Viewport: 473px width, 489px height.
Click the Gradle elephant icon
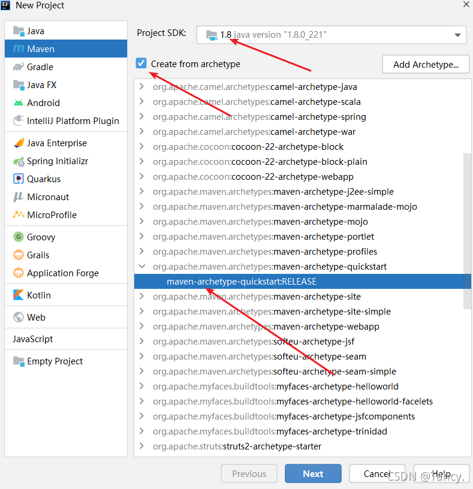tap(19, 67)
